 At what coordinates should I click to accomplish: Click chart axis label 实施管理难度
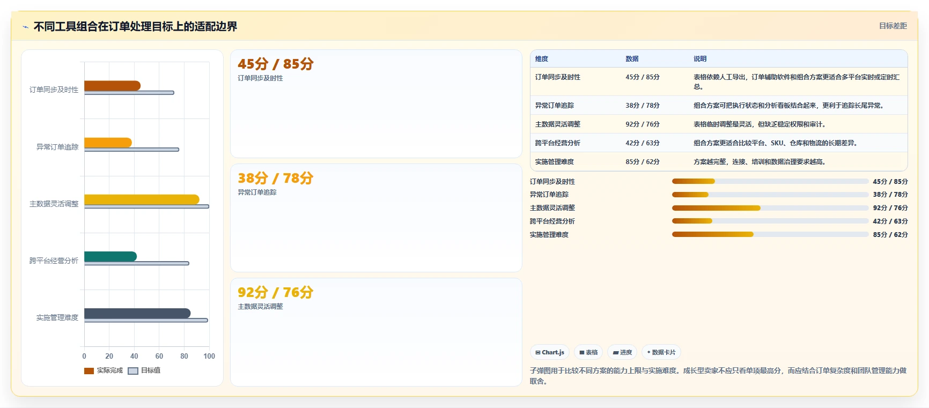pyautogui.click(x=57, y=317)
